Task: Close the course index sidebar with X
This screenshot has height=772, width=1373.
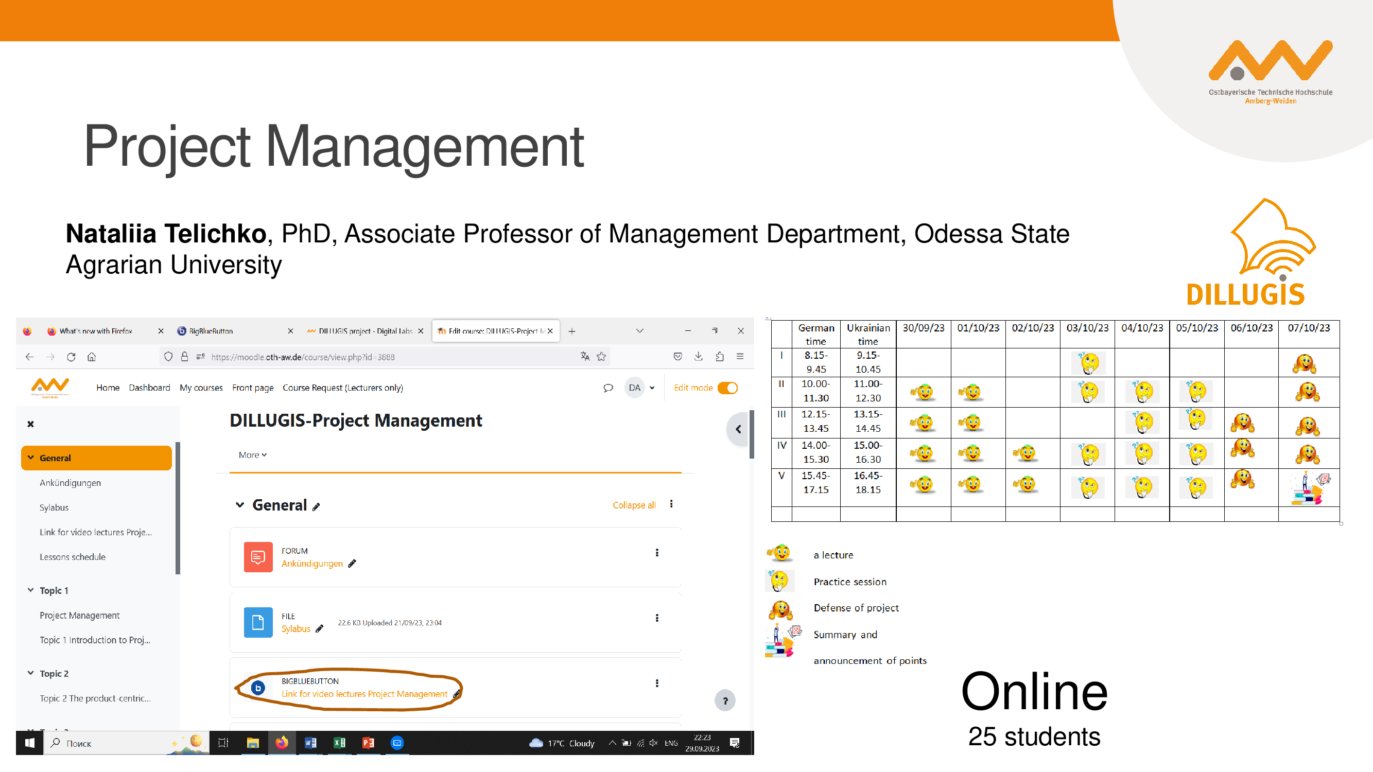Action: [x=30, y=424]
